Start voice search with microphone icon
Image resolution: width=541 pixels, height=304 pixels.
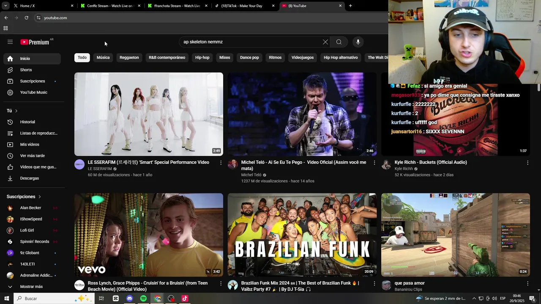pos(358,42)
